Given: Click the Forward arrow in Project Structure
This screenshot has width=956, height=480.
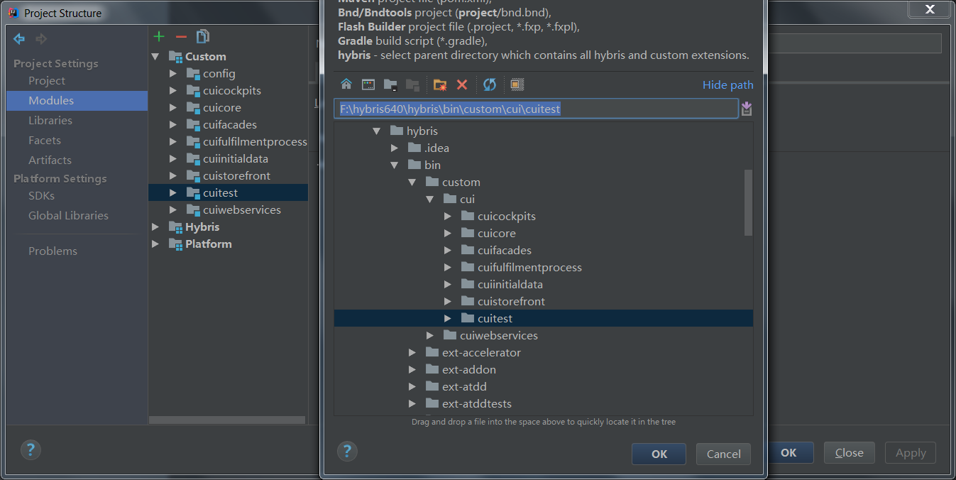Looking at the screenshot, I should (x=41, y=38).
